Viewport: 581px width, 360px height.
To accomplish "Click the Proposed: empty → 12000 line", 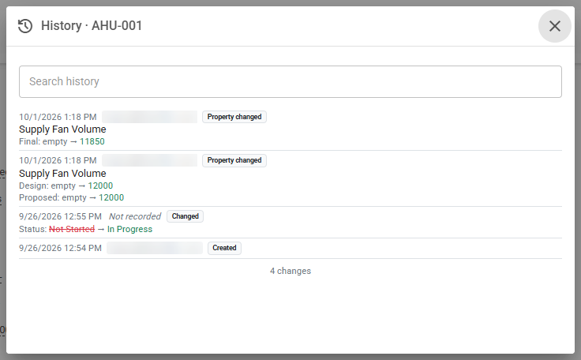I will (72, 197).
